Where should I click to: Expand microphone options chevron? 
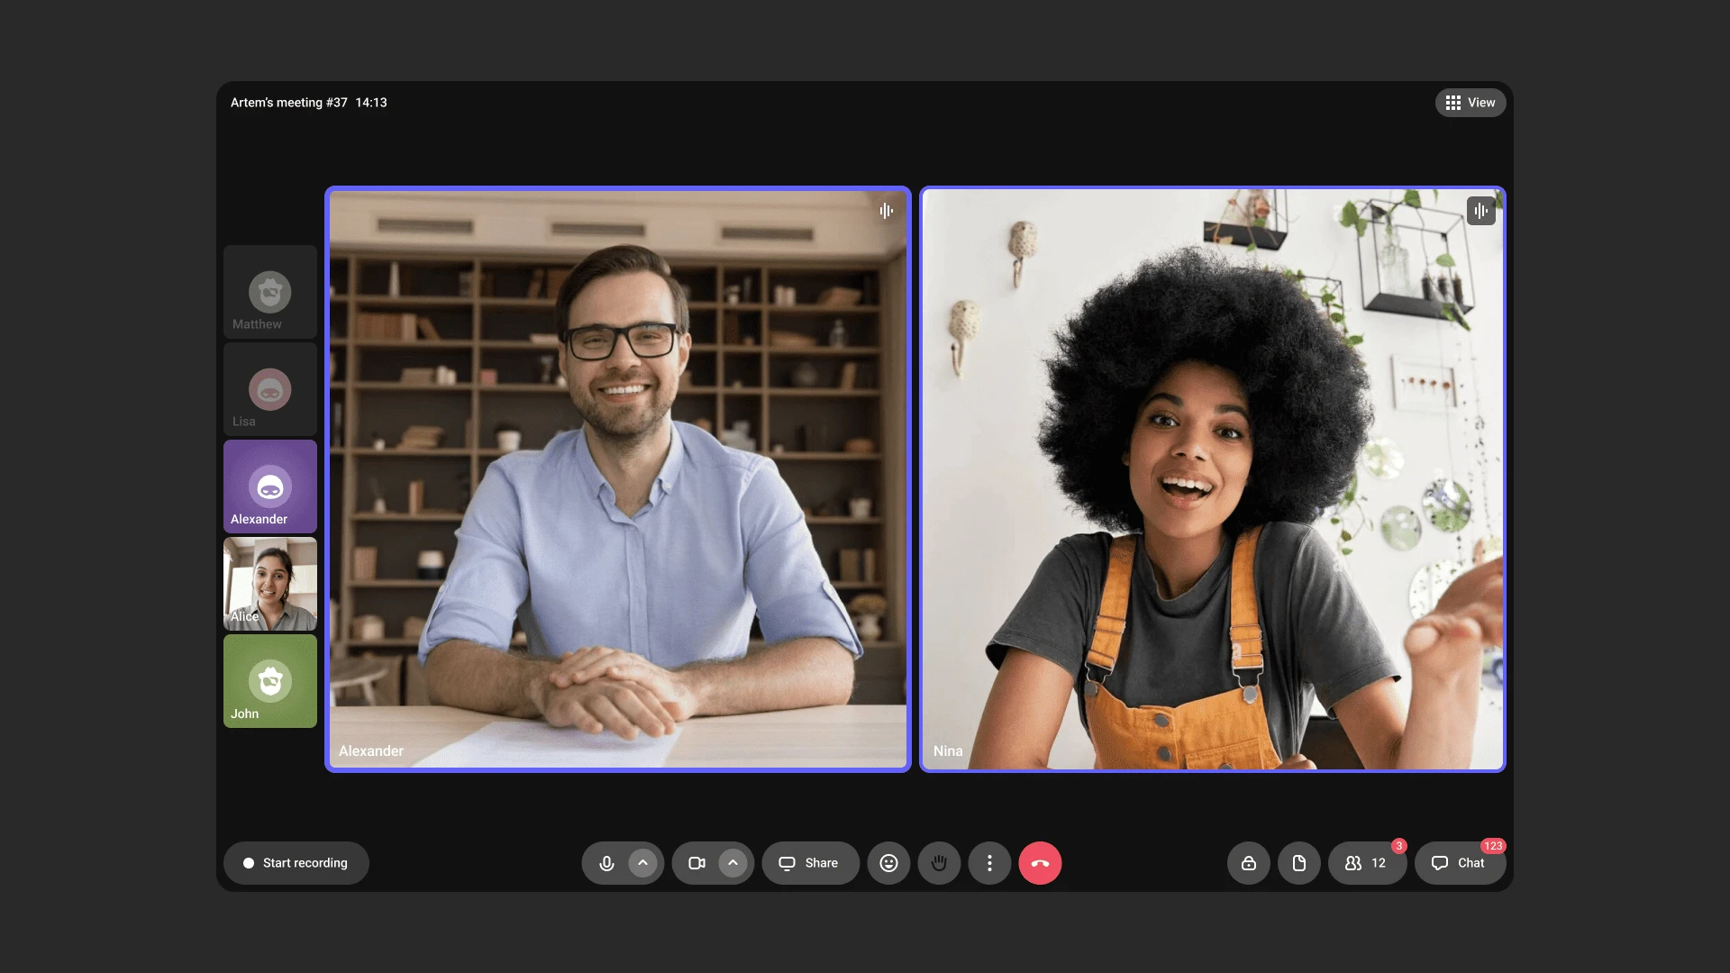coord(642,863)
